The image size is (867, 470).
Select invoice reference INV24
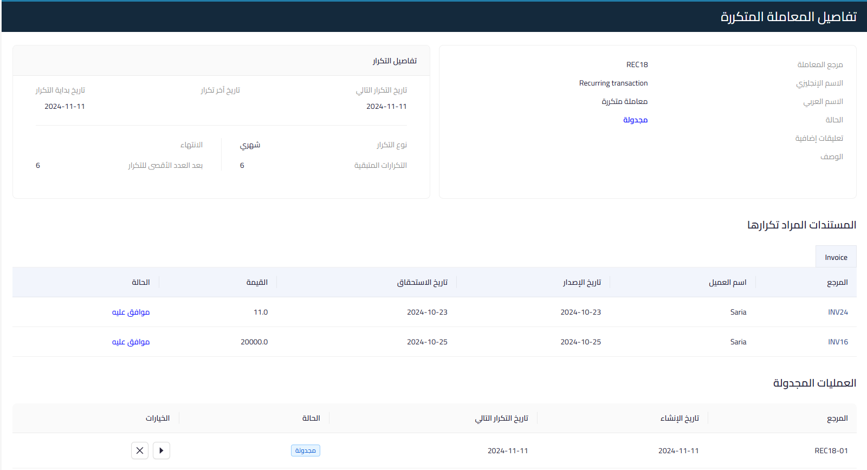838,312
